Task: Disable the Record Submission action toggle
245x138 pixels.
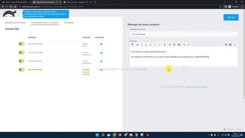Action: pos(21,44)
